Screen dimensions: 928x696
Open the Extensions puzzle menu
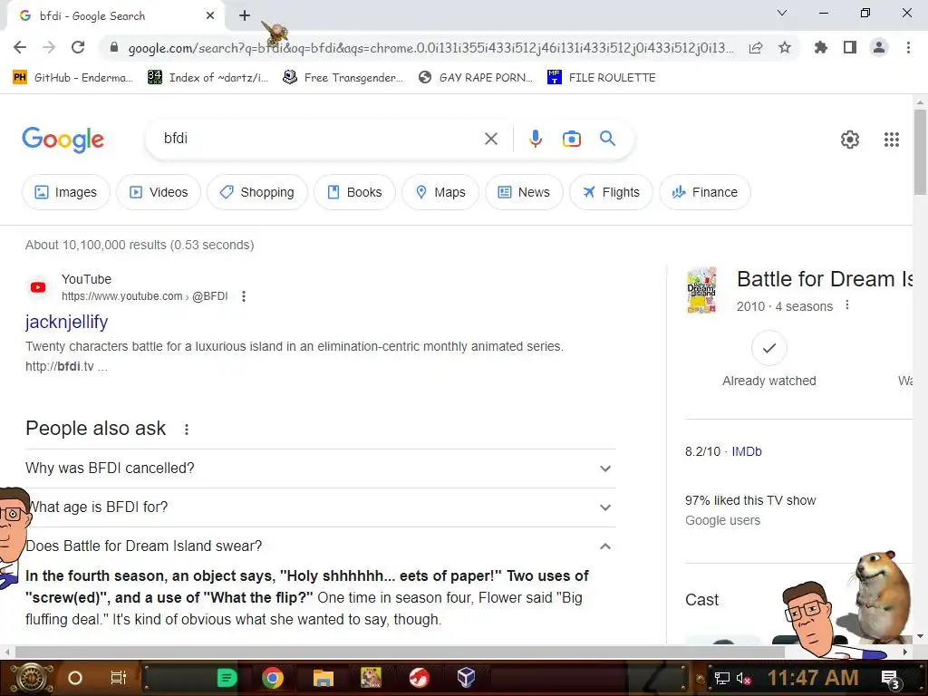click(821, 47)
